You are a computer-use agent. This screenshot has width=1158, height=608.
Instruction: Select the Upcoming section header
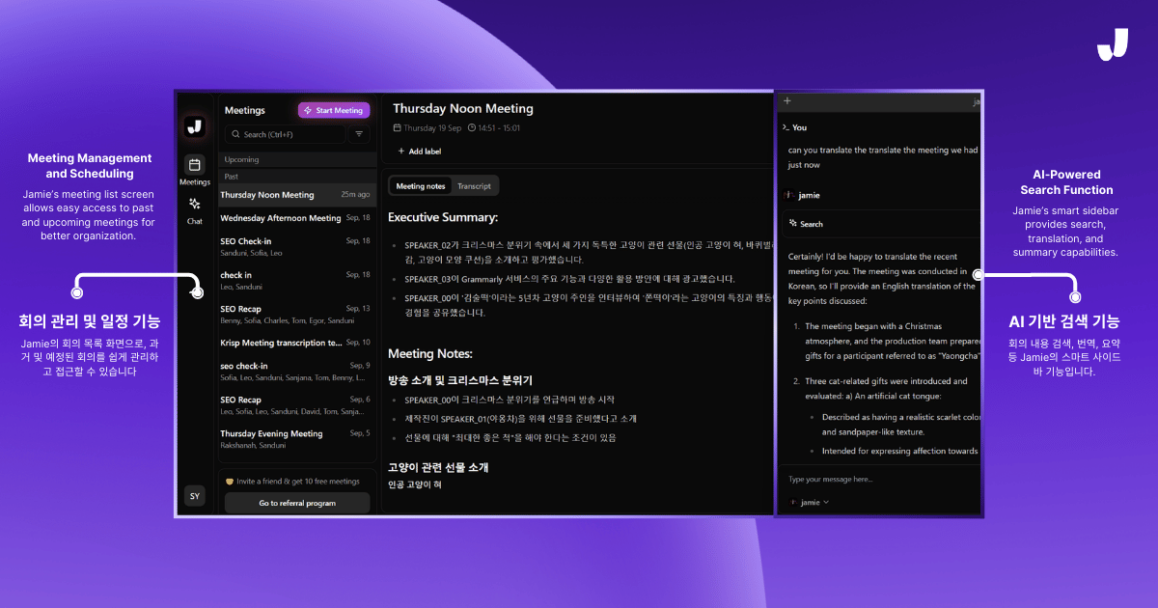[297, 159]
